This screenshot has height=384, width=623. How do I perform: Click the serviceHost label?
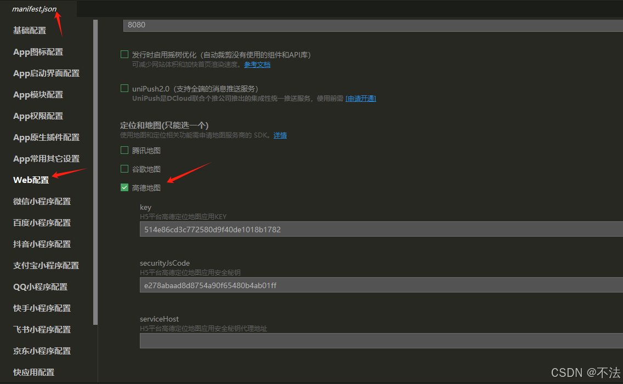pos(159,319)
